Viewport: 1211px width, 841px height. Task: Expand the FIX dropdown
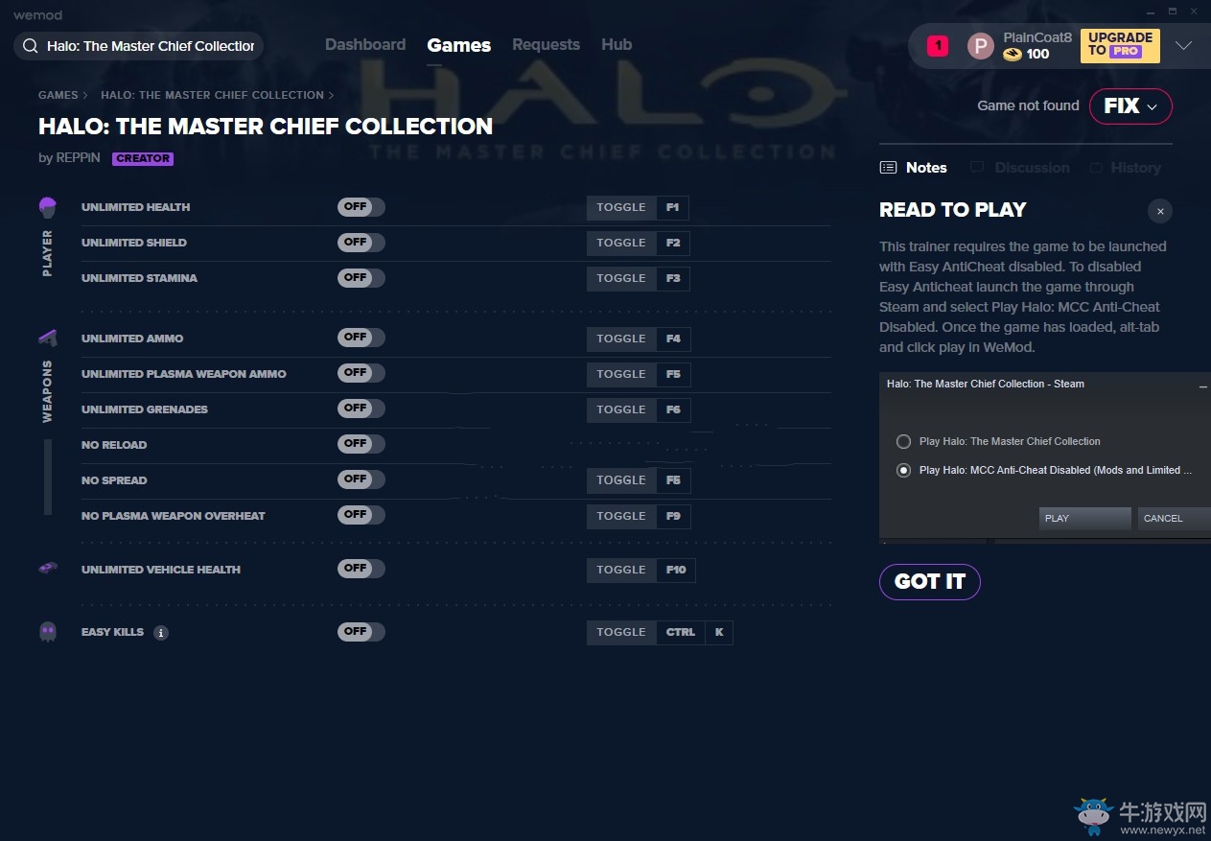[1130, 106]
